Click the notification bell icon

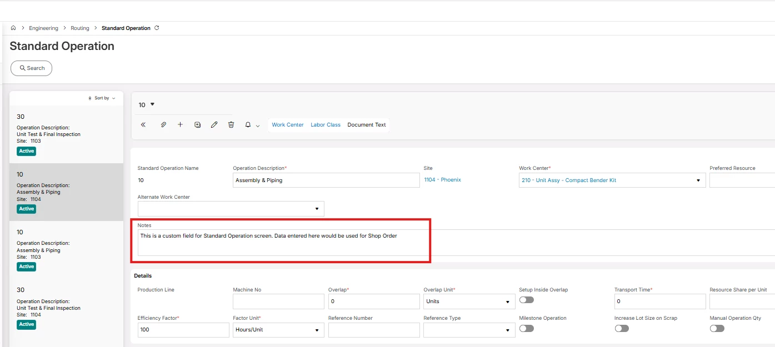(x=248, y=125)
